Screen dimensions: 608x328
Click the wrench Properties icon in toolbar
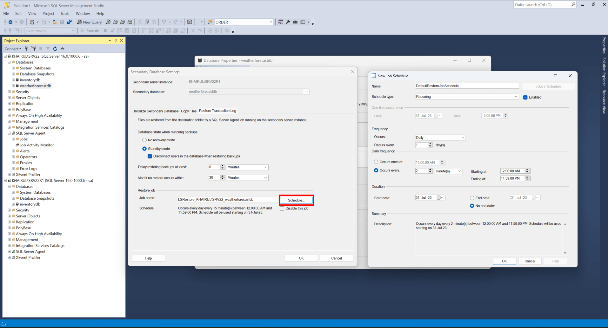[x=288, y=22]
